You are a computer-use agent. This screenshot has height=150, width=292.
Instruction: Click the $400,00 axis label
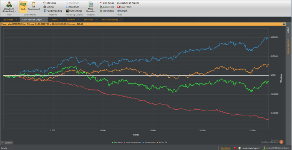[274, 37]
